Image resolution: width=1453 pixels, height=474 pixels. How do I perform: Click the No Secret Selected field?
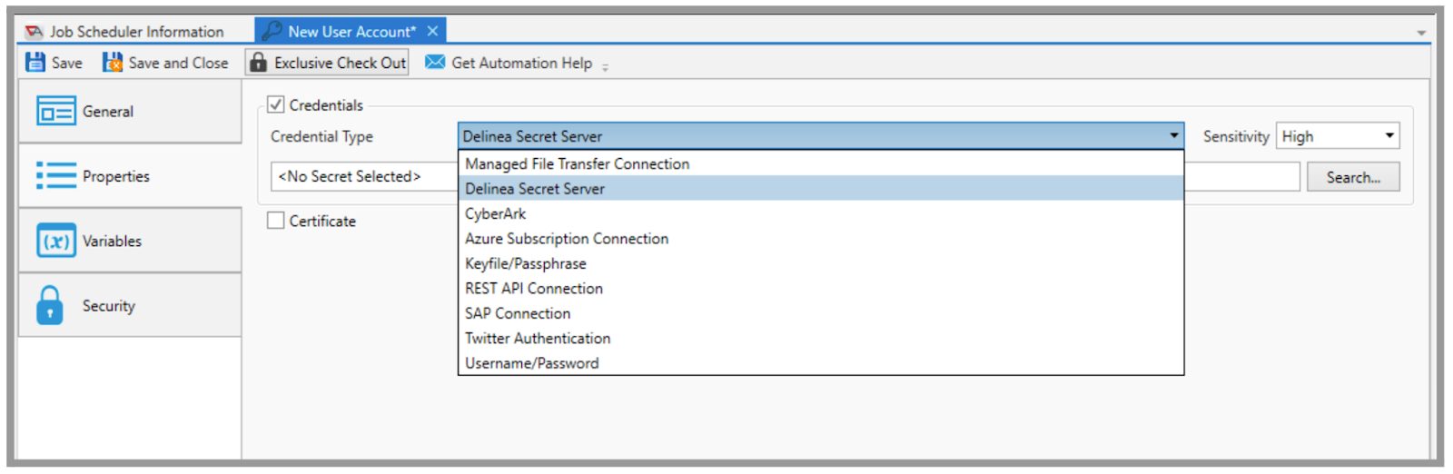coord(363,177)
